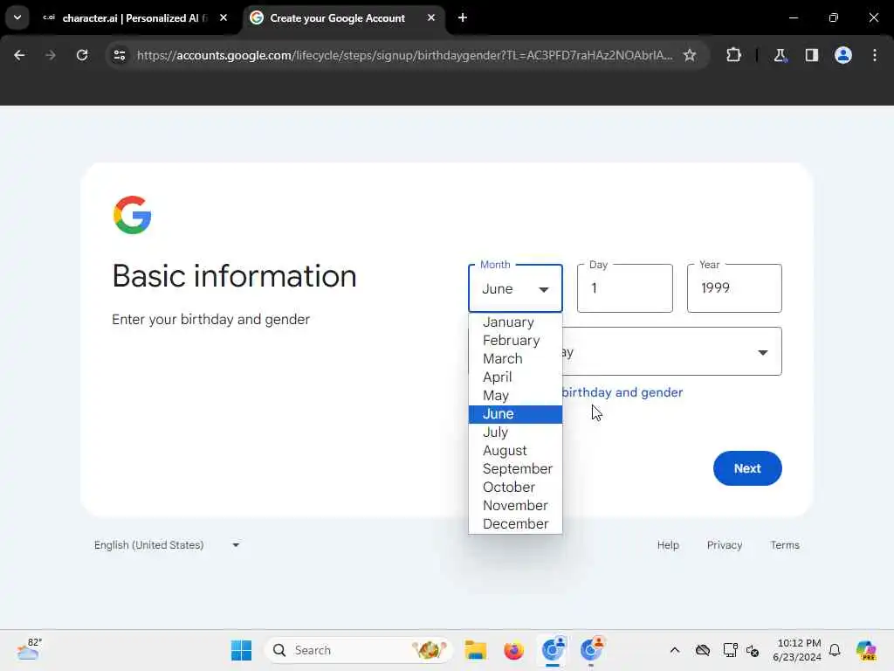Viewport: 894px width, 671px height.
Task: Open a new browser tab
Action: click(463, 17)
